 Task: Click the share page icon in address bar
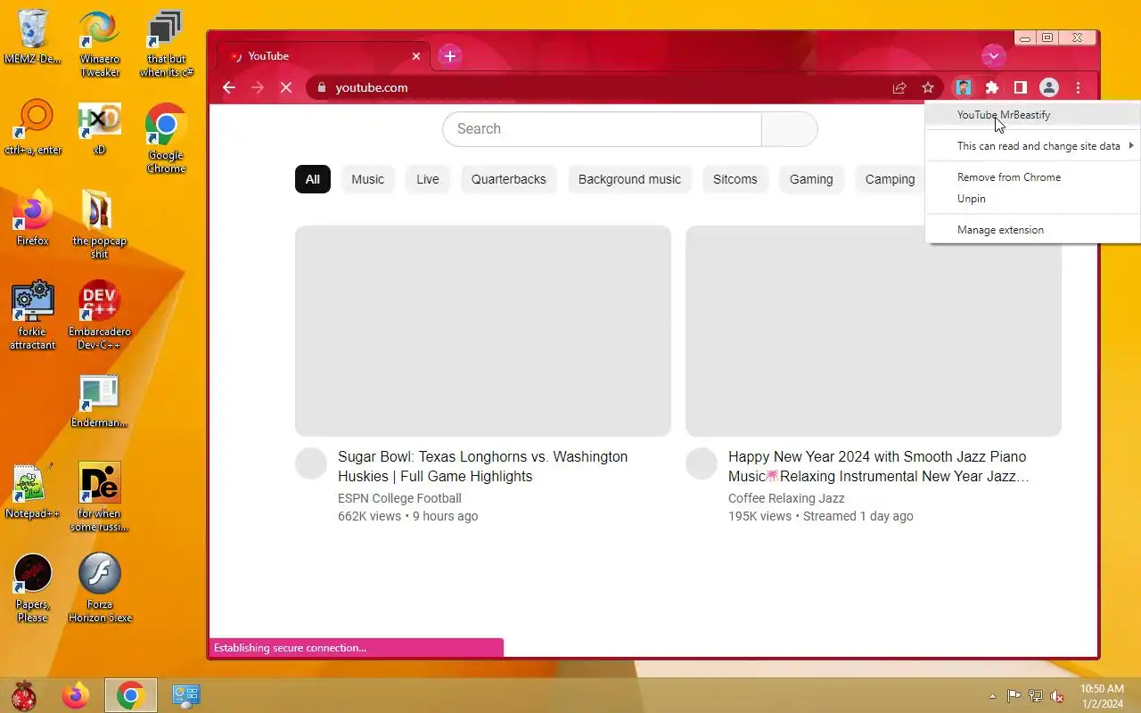point(899,87)
